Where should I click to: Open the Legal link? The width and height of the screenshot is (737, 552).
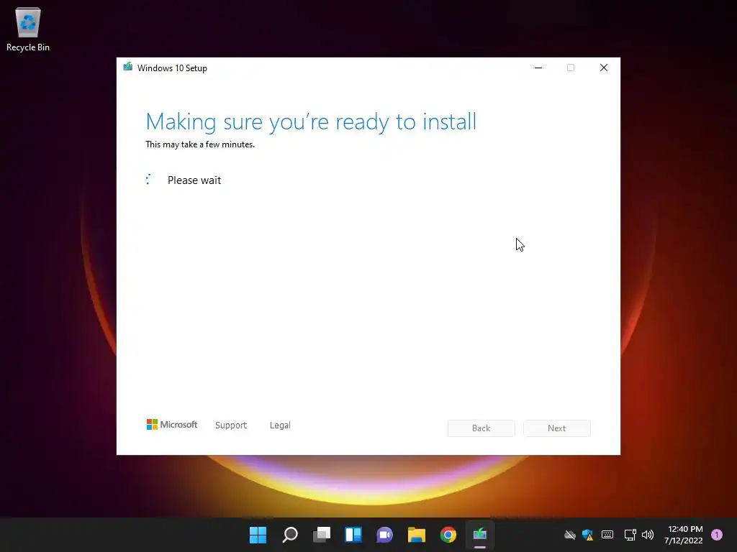pyautogui.click(x=280, y=425)
